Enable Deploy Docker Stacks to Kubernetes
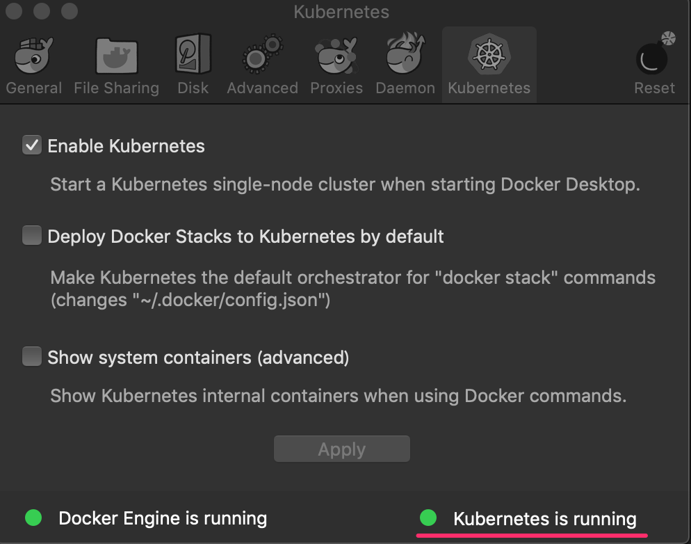Image resolution: width=691 pixels, height=544 pixels. 32,236
